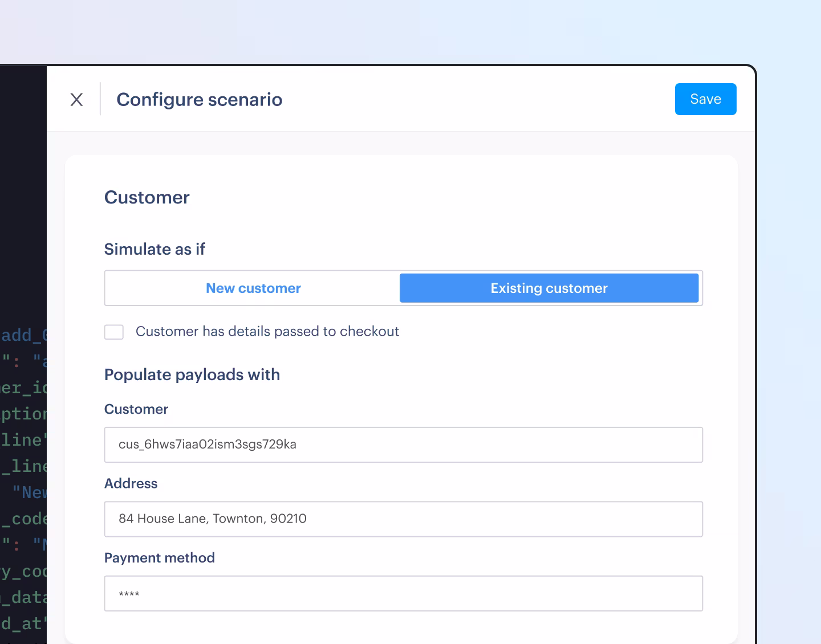This screenshot has width=821, height=644.
Task: Click the Customer field label
Action: point(136,409)
